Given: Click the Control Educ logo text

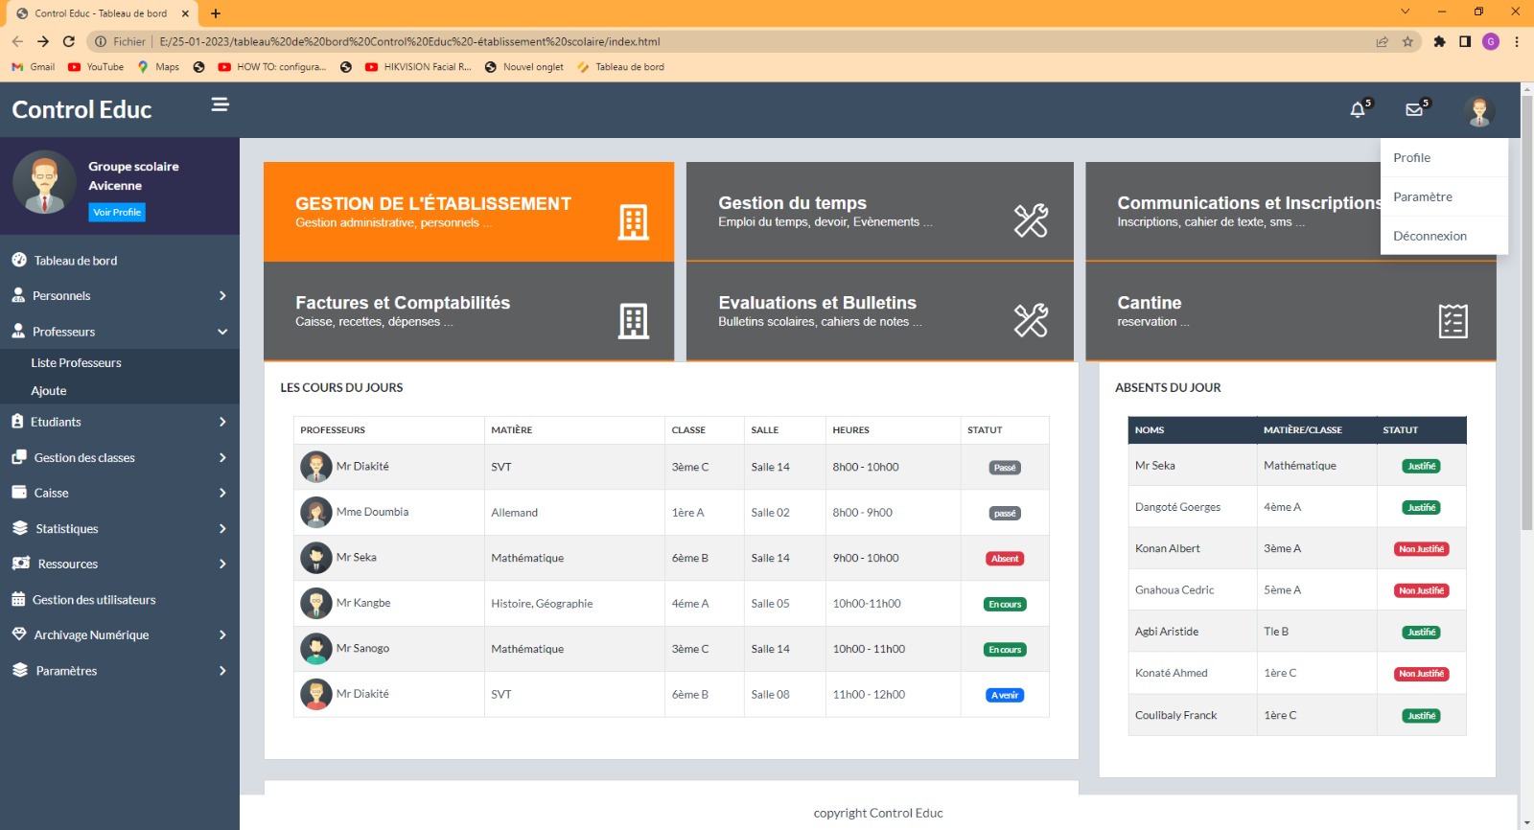Looking at the screenshot, I should click(81, 109).
